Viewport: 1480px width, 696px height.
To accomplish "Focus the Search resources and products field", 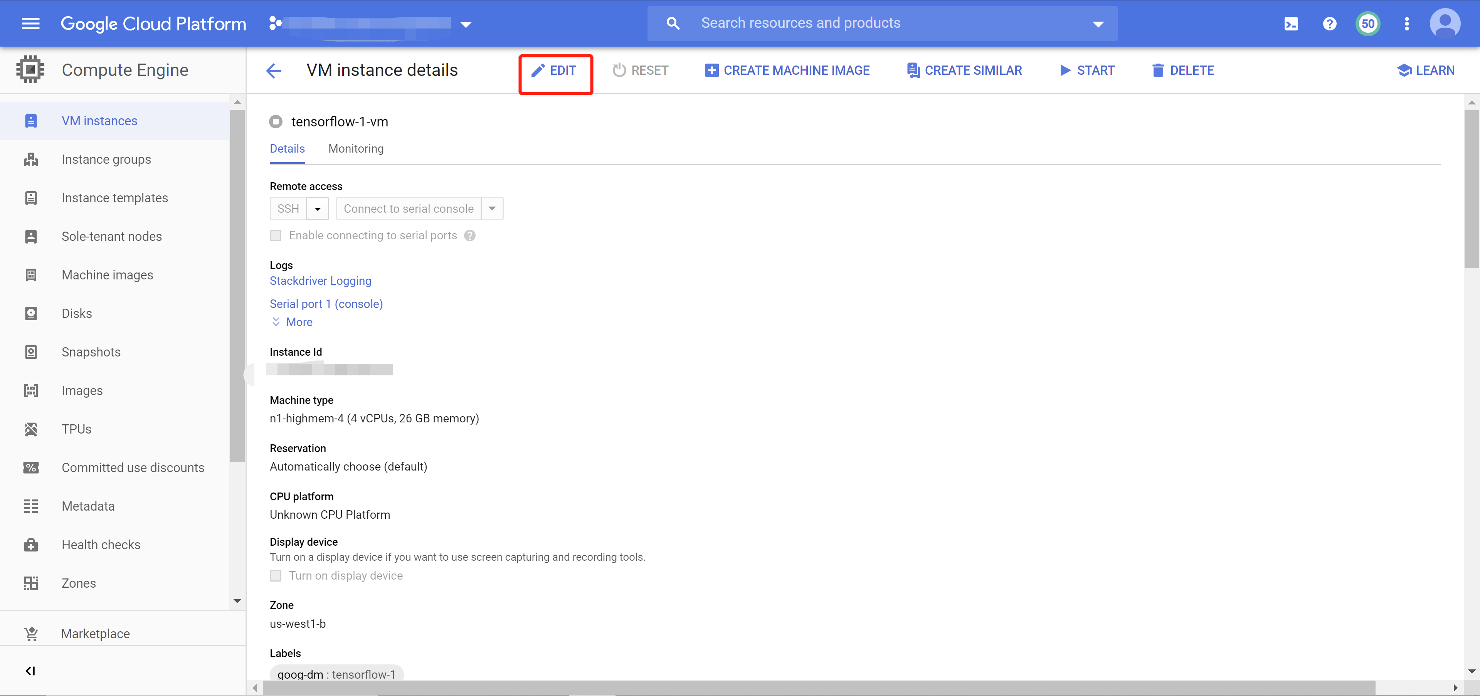I will (882, 24).
